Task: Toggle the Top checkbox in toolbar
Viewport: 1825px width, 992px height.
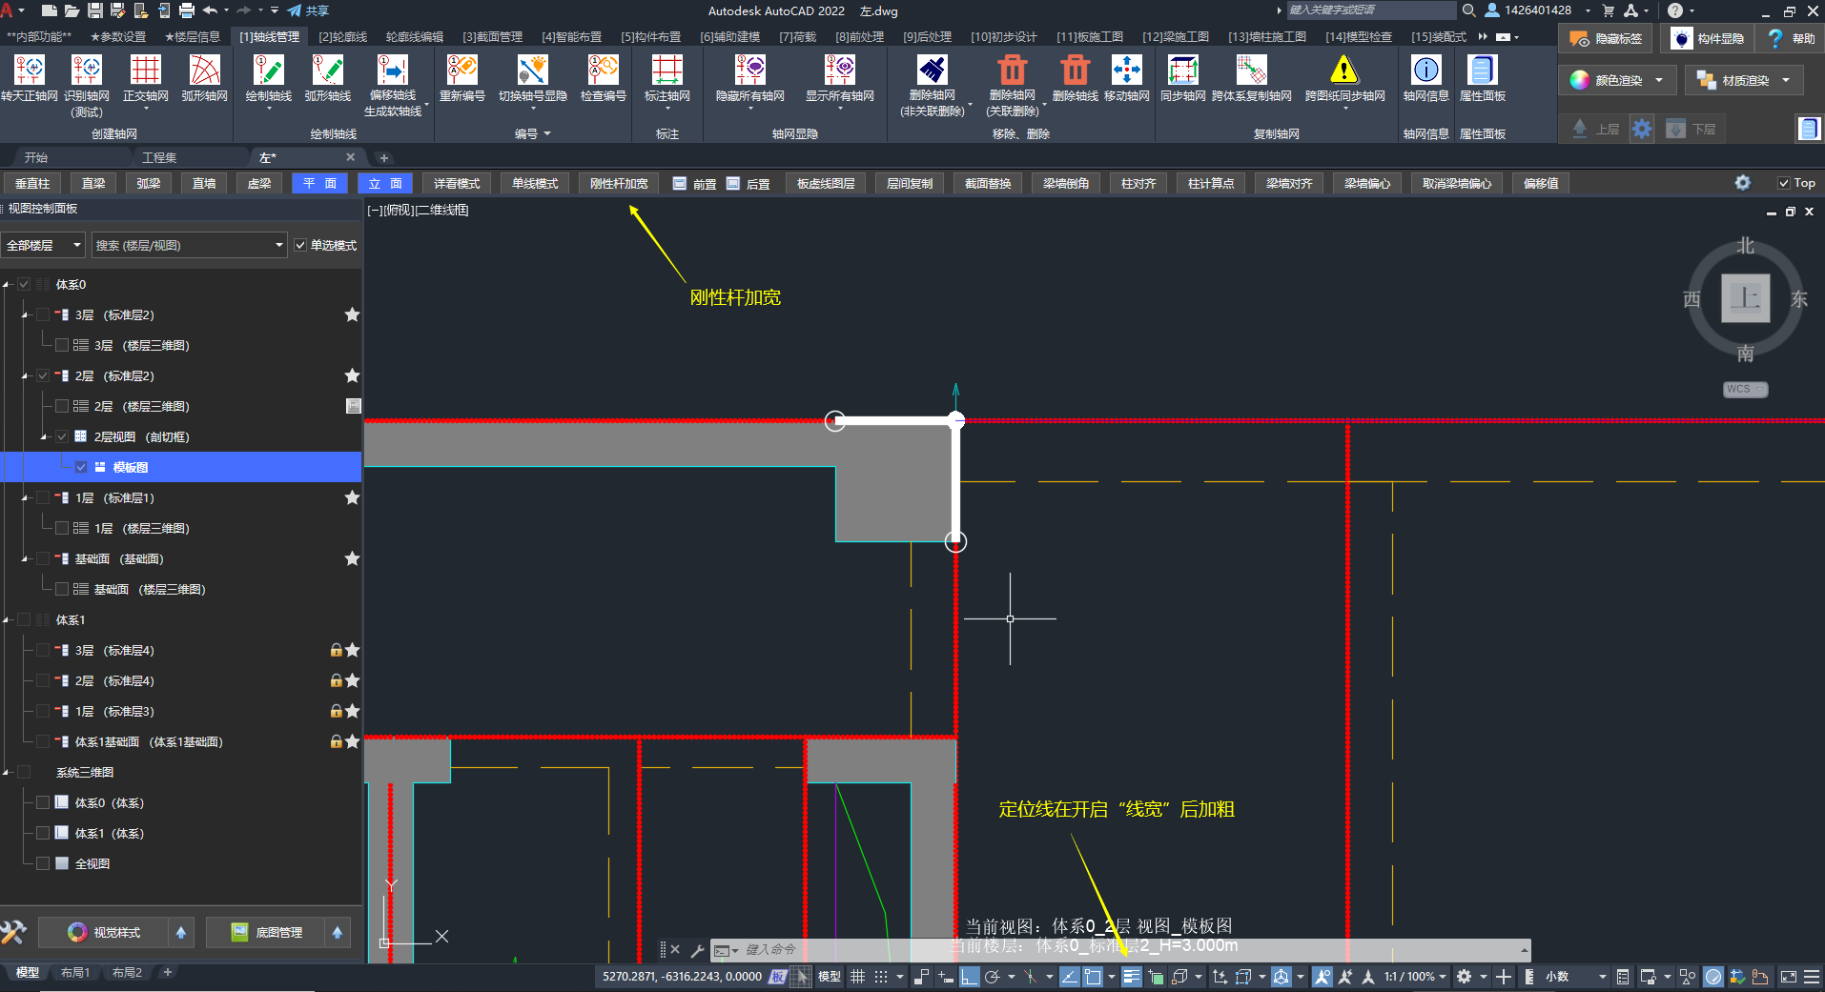Action: 1783,184
